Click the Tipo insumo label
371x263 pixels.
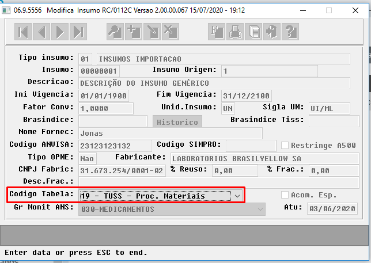point(46,58)
